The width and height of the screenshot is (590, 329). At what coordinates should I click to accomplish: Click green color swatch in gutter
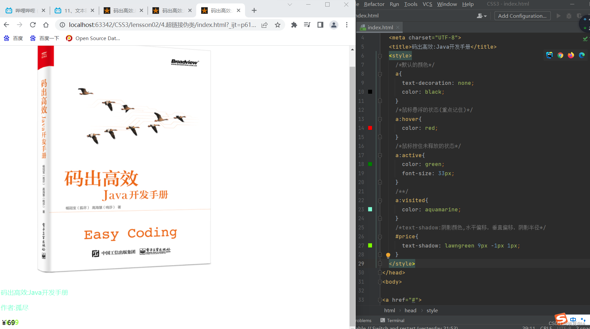coord(370,164)
